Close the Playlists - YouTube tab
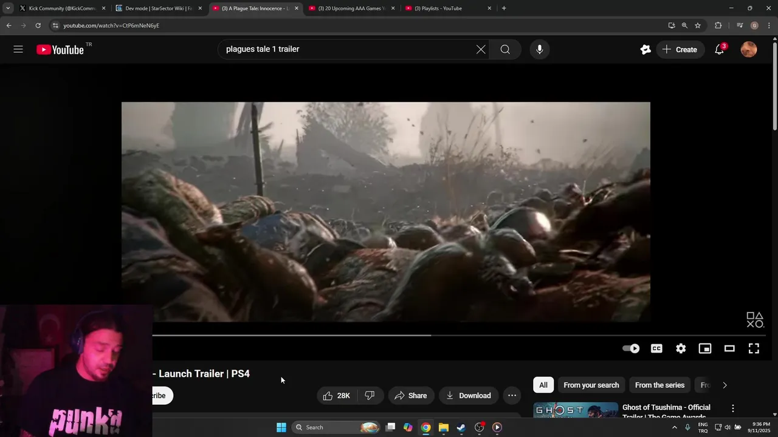The width and height of the screenshot is (778, 437). click(489, 8)
